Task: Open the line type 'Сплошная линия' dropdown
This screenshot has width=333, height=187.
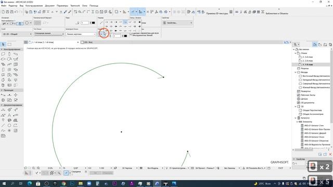Action: pyautogui.click(x=49, y=34)
